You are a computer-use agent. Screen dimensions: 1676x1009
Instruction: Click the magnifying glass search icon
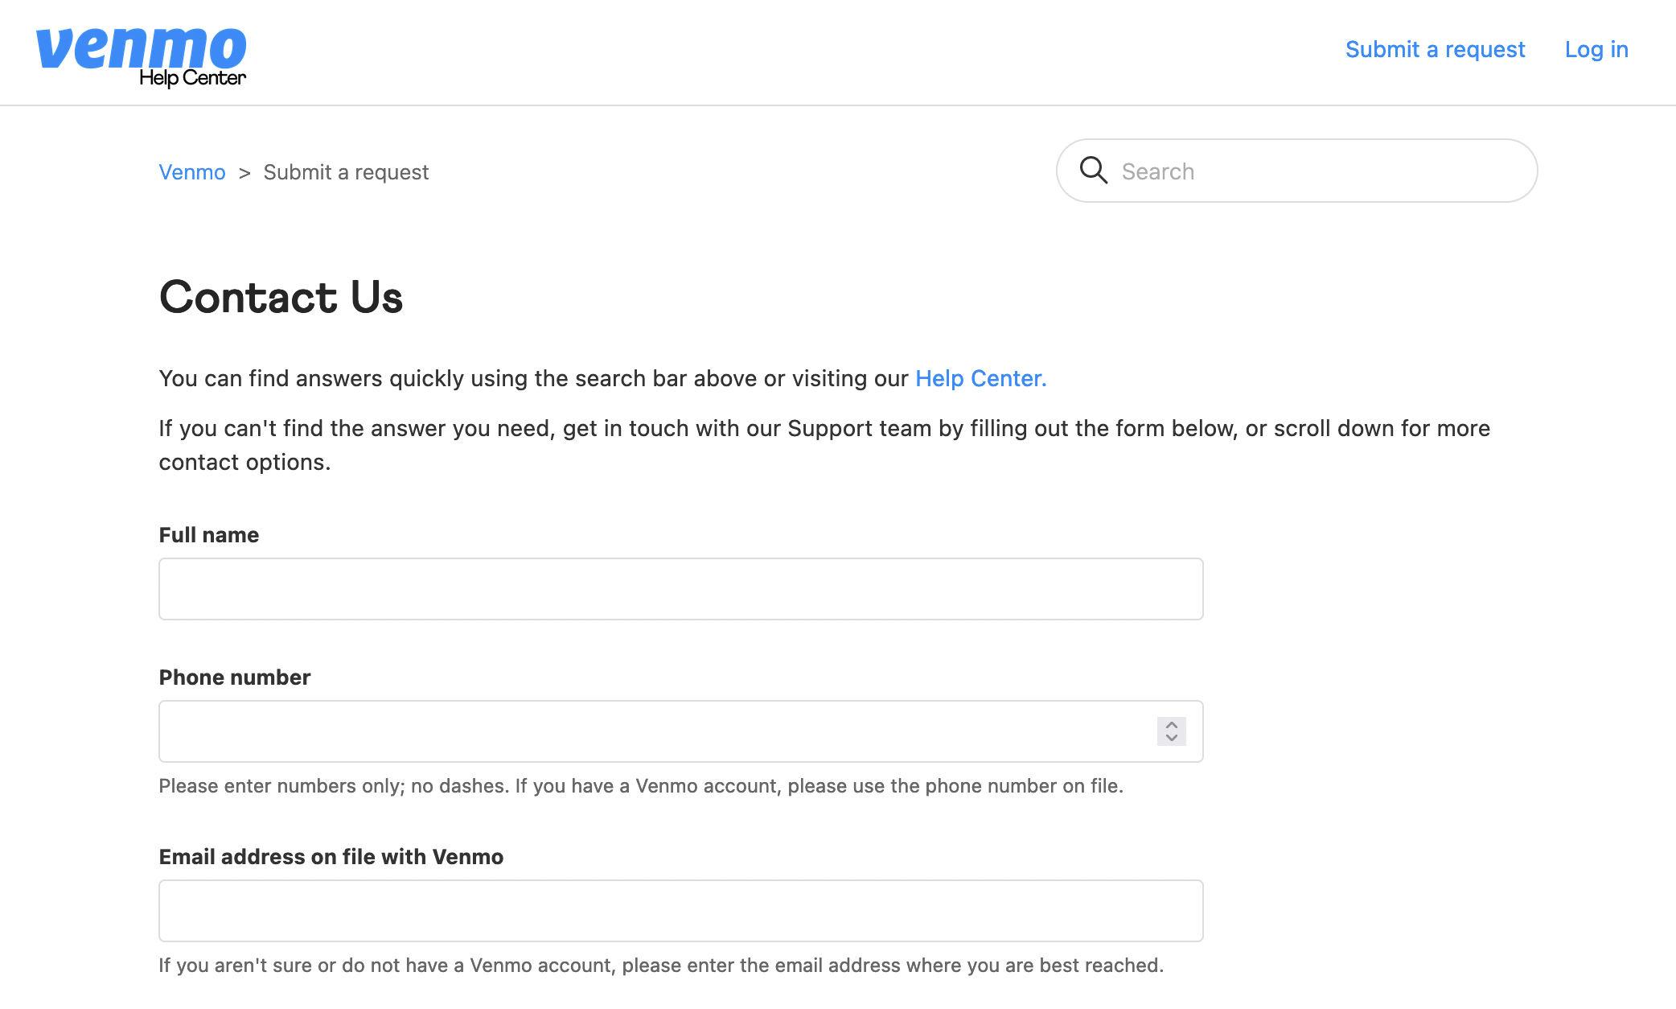pyautogui.click(x=1094, y=171)
